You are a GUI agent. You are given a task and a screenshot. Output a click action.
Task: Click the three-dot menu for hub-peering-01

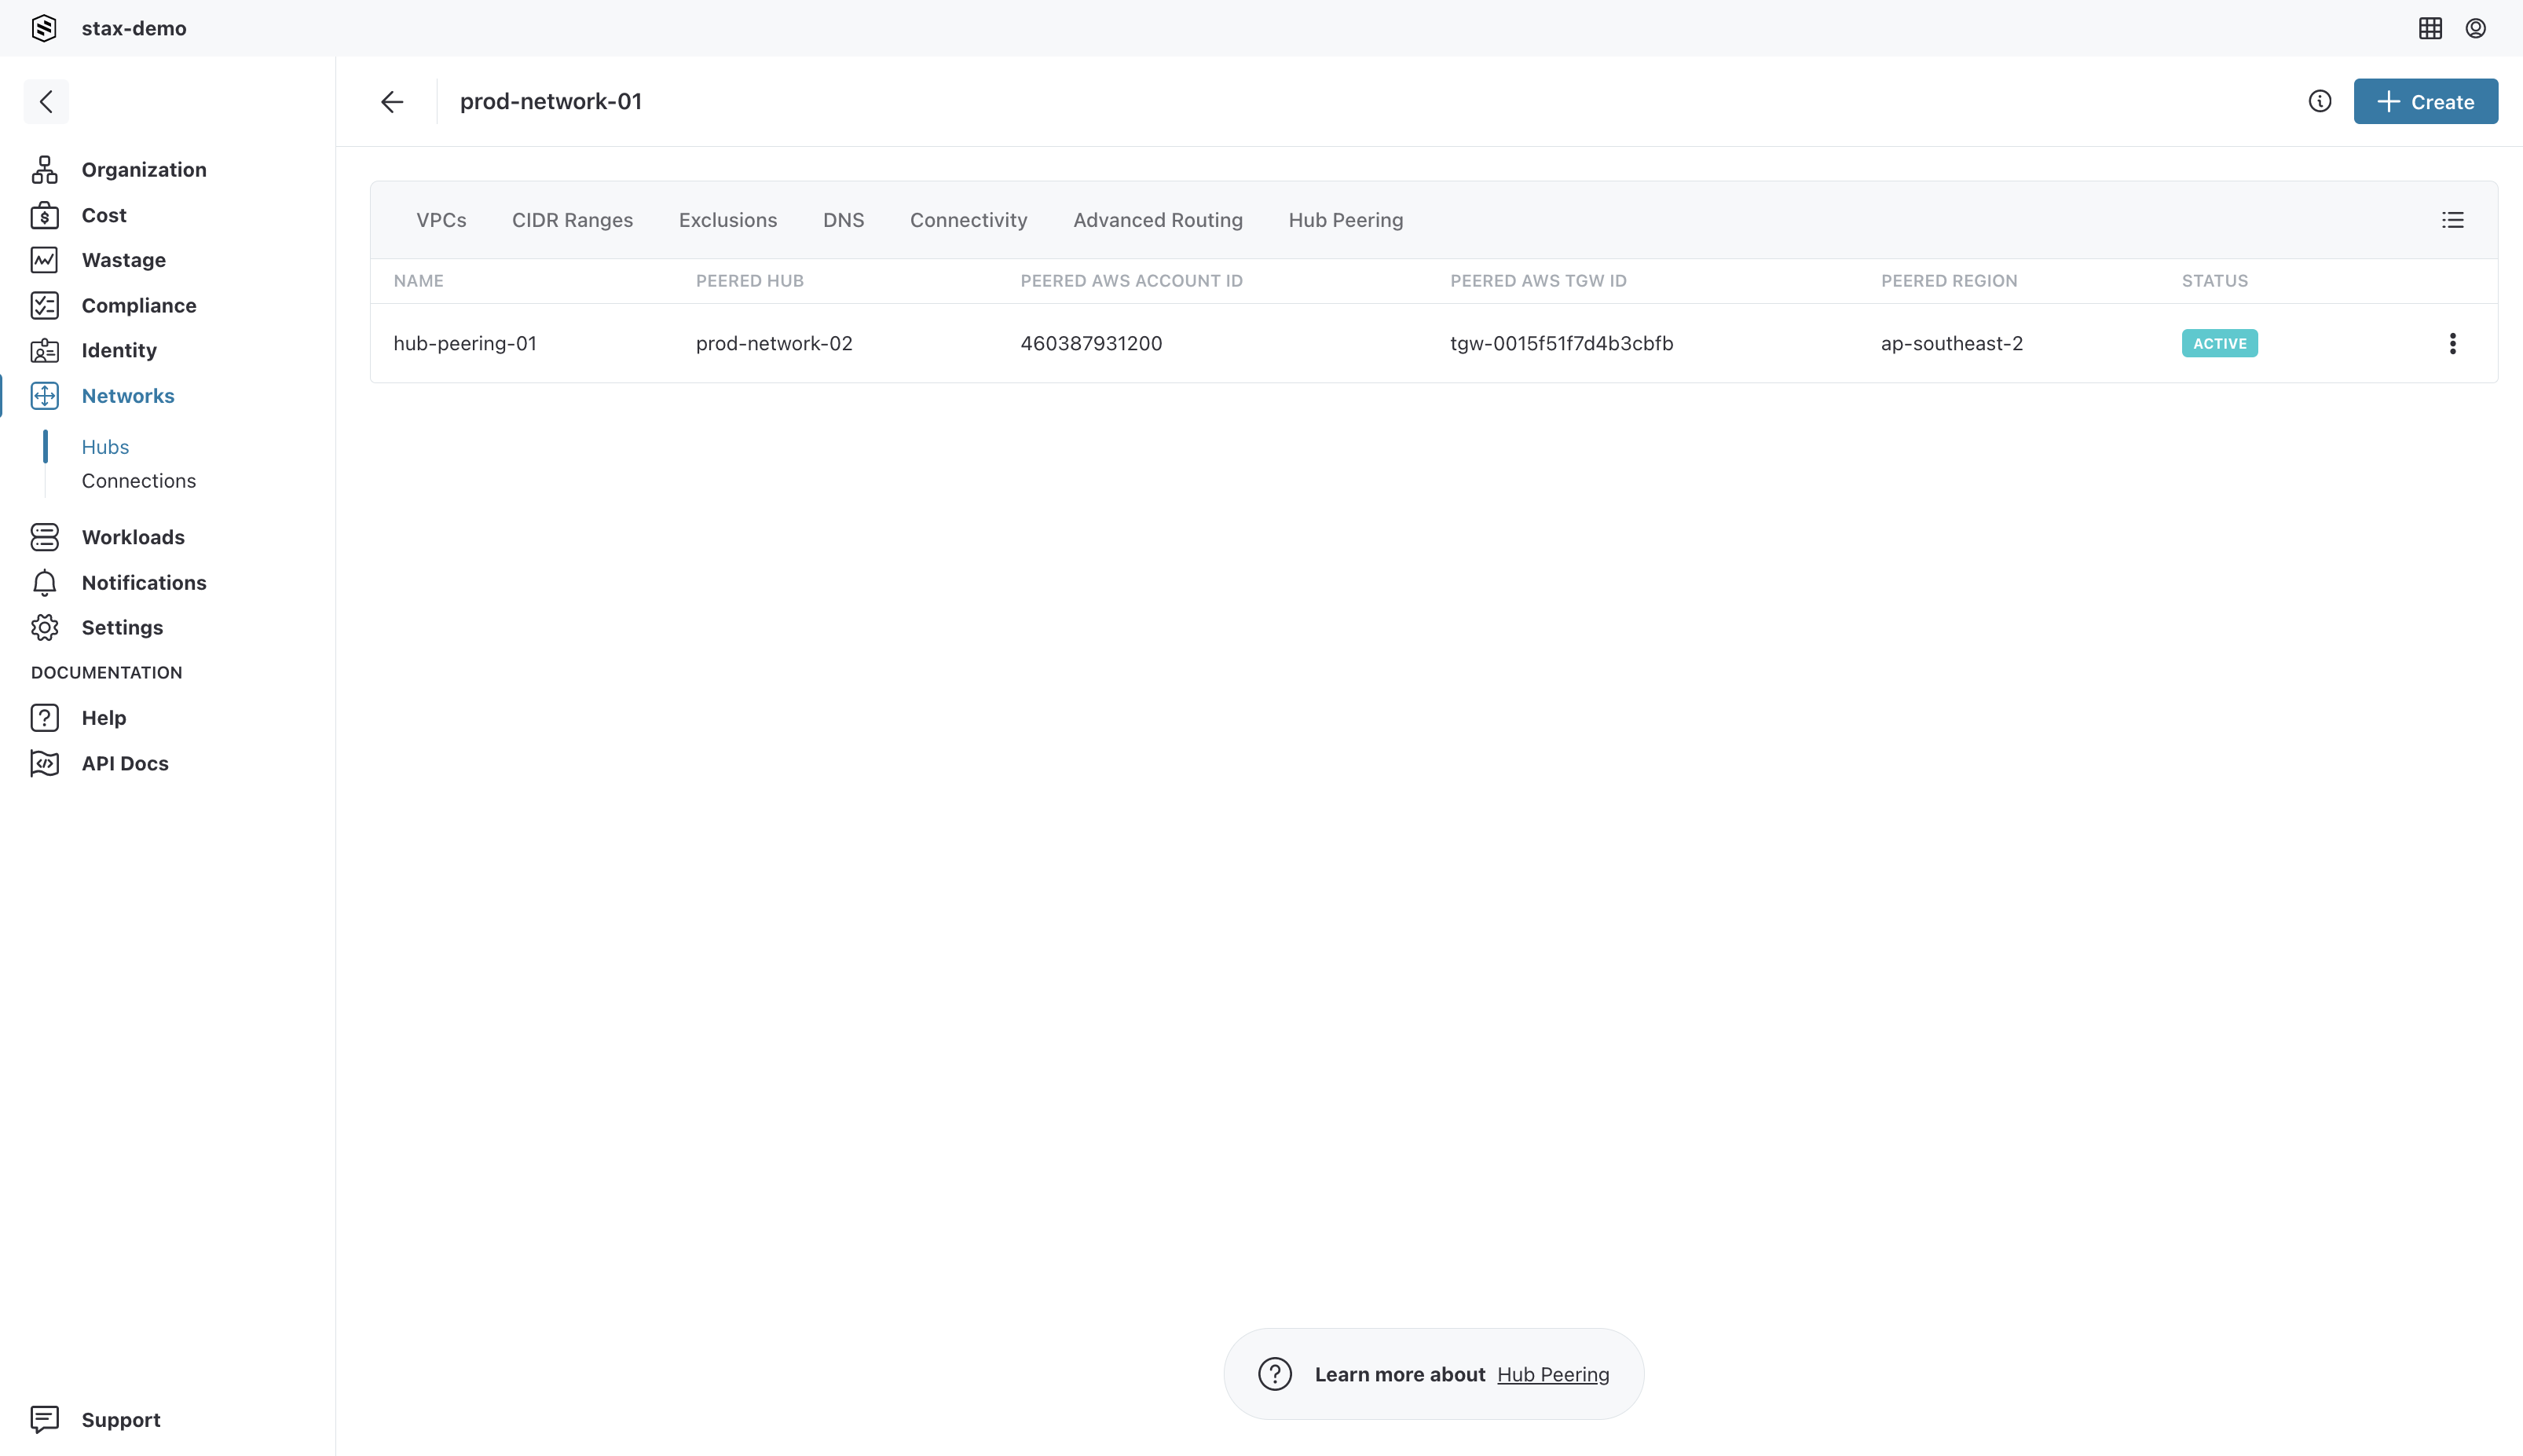point(2454,343)
